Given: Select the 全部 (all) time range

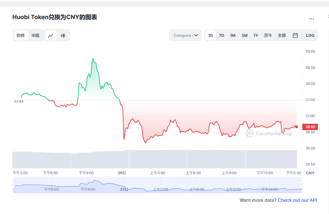Looking at the screenshot, I should [x=282, y=36].
